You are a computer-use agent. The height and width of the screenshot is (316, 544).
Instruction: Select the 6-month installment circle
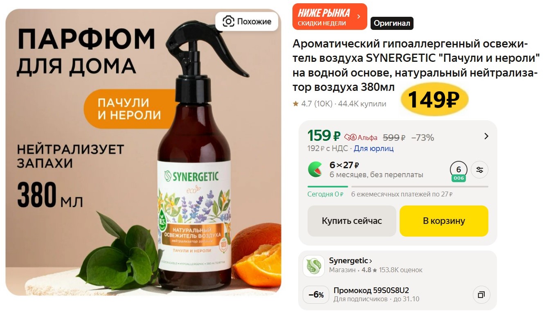pyautogui.click(x=459, y=170)
